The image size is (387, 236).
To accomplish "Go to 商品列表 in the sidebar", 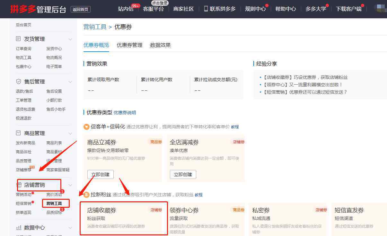I will coord(54,143).
